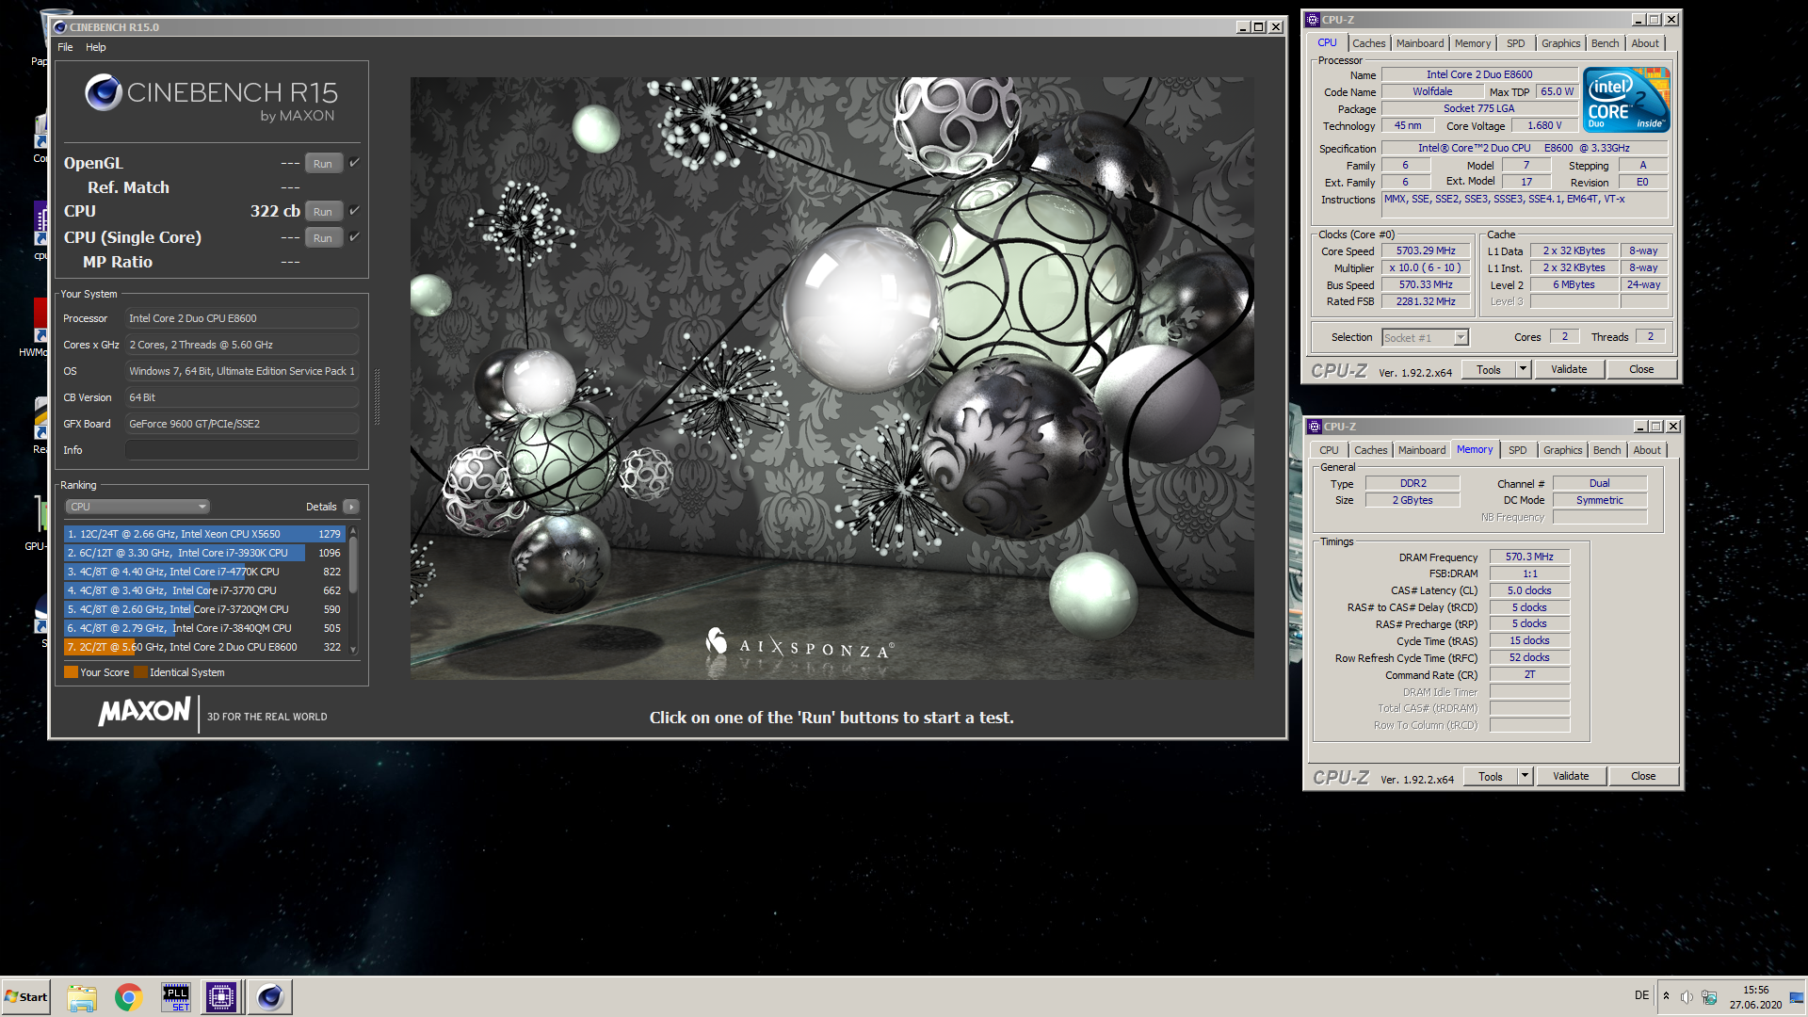The image size is (1808, 1017).
Task: Select ranking row Core 2 Duo E8600
Action: pyautogui.click(x=204, y=647)
